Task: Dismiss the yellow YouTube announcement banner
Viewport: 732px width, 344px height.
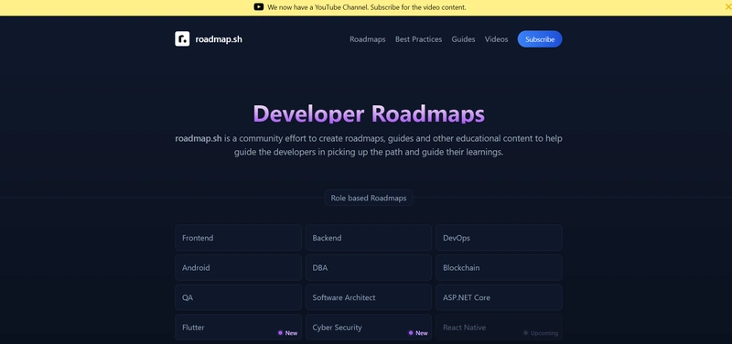Action: [x=727, y=7]
